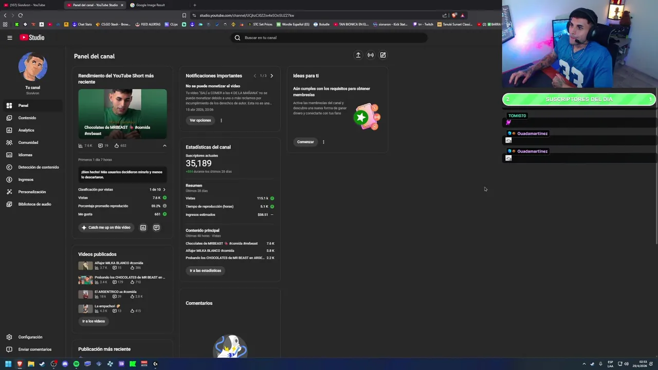658x370 pixels.
Task: Click Catch me up on this video
Action: click(106, 228)
